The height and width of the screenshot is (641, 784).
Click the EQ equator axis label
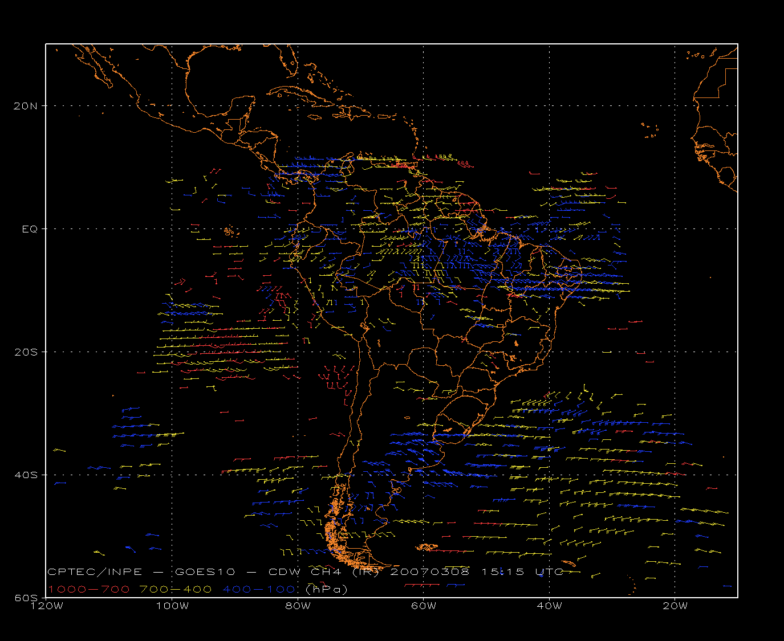coord(30,229)
